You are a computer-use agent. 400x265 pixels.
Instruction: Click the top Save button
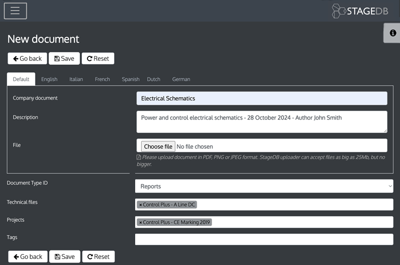(64, 58)
